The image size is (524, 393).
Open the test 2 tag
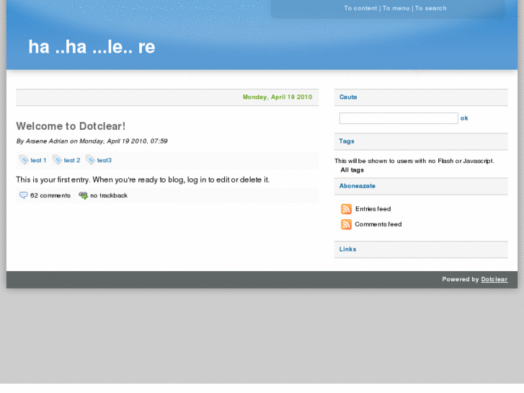click(72, 160)
